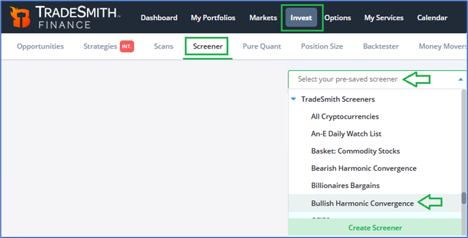The height and width of the screenshot is (238, 468).
Task: Click the red INT. badge
Action: pos(127,46)
